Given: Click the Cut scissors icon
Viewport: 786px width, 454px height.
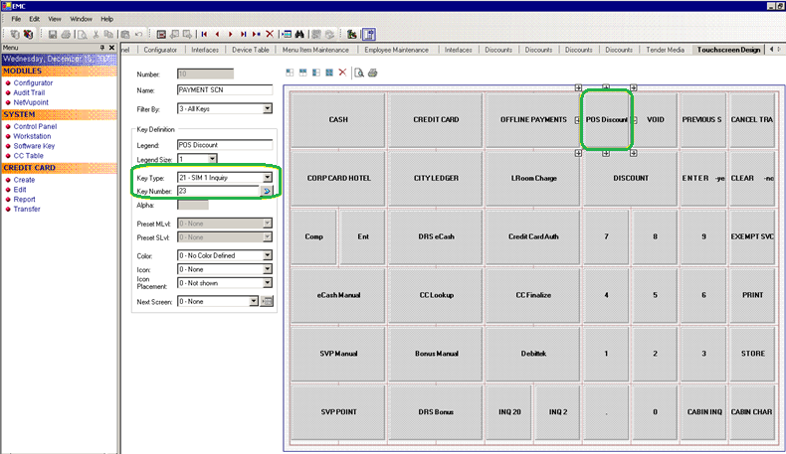Looking at the screenshot, I should click(x=96, y=34).
